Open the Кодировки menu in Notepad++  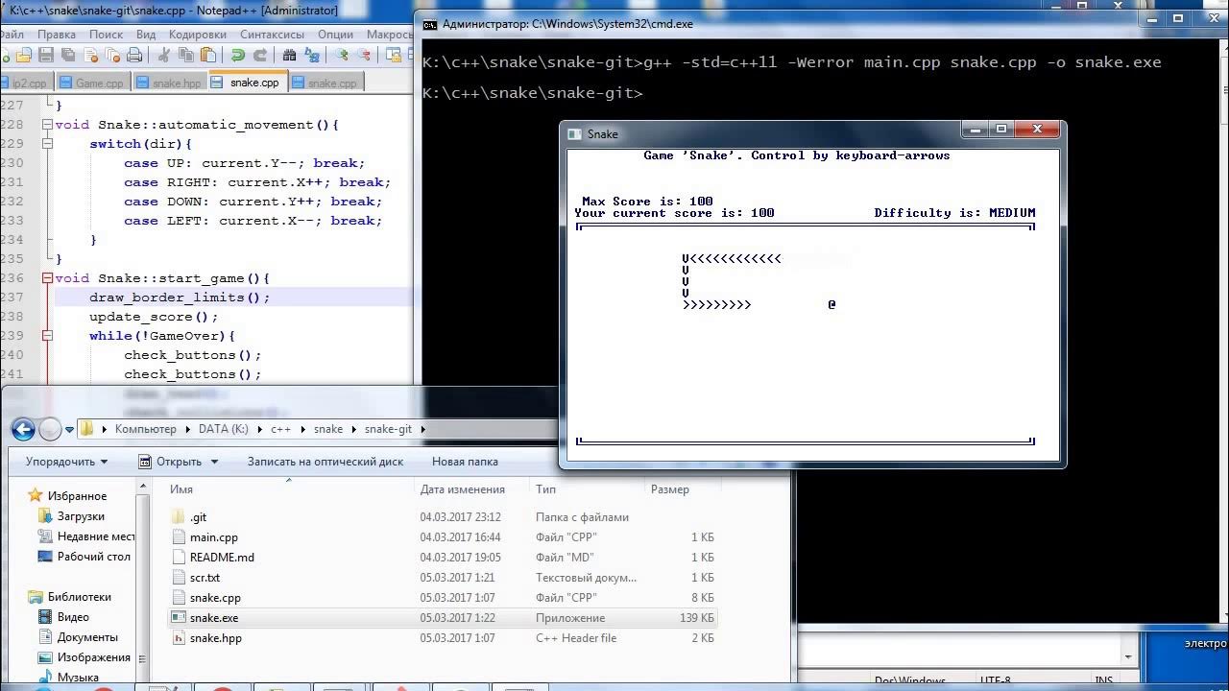point(197,34)
